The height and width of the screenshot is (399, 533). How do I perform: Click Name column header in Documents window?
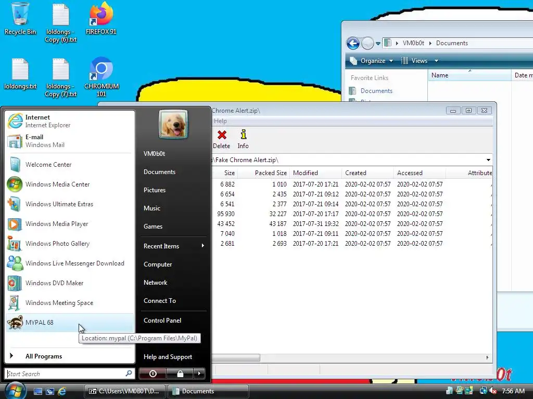pyautogui.click(x=469, y=75)
